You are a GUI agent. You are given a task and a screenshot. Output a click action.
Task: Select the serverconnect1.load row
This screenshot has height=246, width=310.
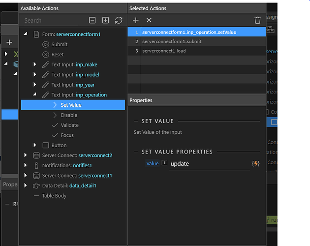[197, 51]
